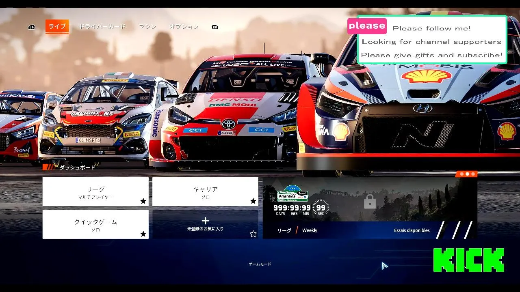The height and width of the screenshot is (292, 520).
Task: Click the trial attempt slash marks
Action: pyautogui.click(x=455, y=230)
